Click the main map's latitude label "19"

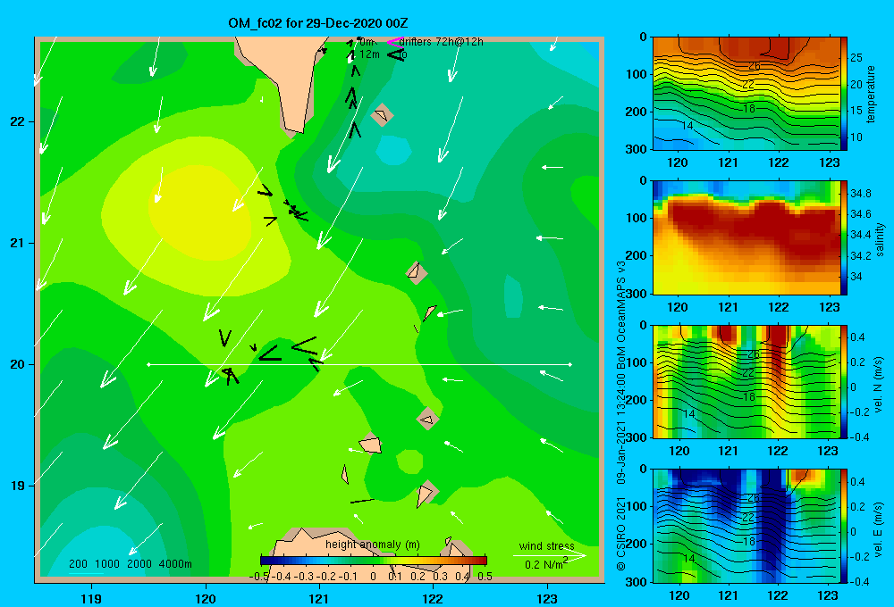click(x=18, y=486)
